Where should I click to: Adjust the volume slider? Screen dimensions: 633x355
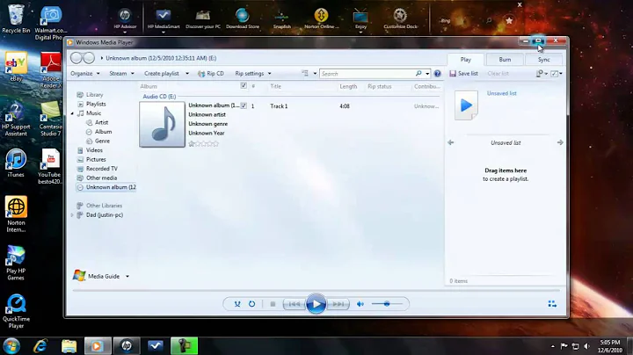click(x=387, y=304)
